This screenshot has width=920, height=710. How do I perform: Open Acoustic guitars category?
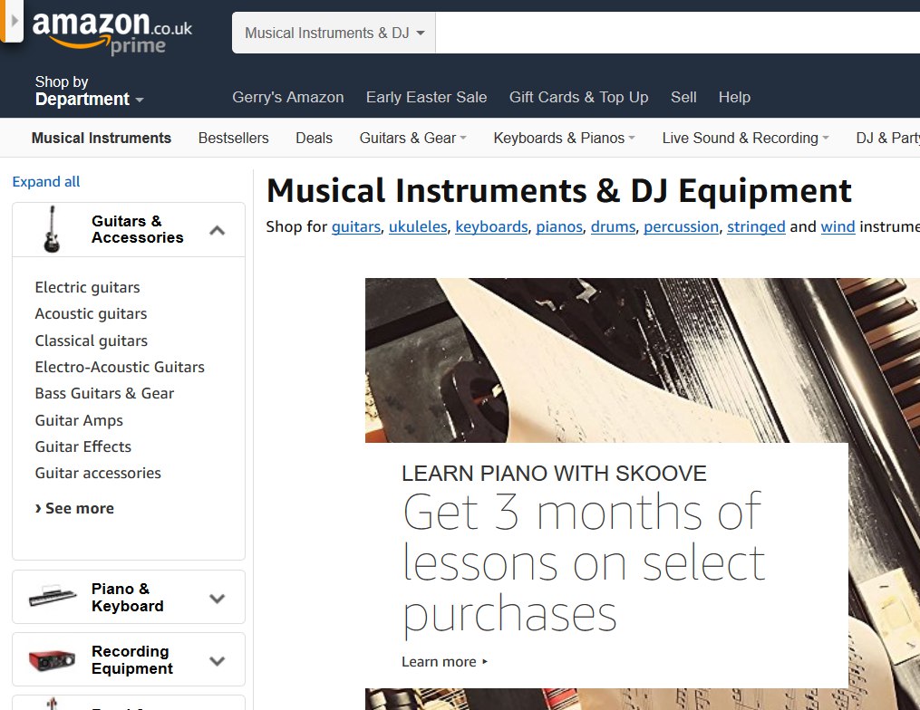[91, 313]
